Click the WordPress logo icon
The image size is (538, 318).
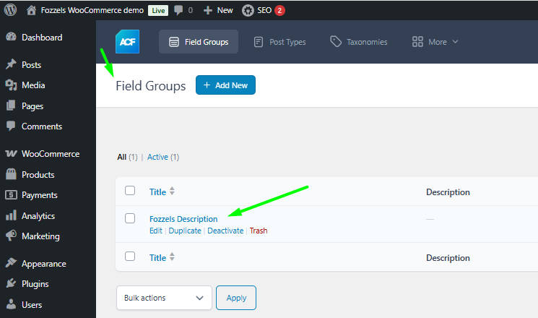pyautogui.click(x=10, y=10)
